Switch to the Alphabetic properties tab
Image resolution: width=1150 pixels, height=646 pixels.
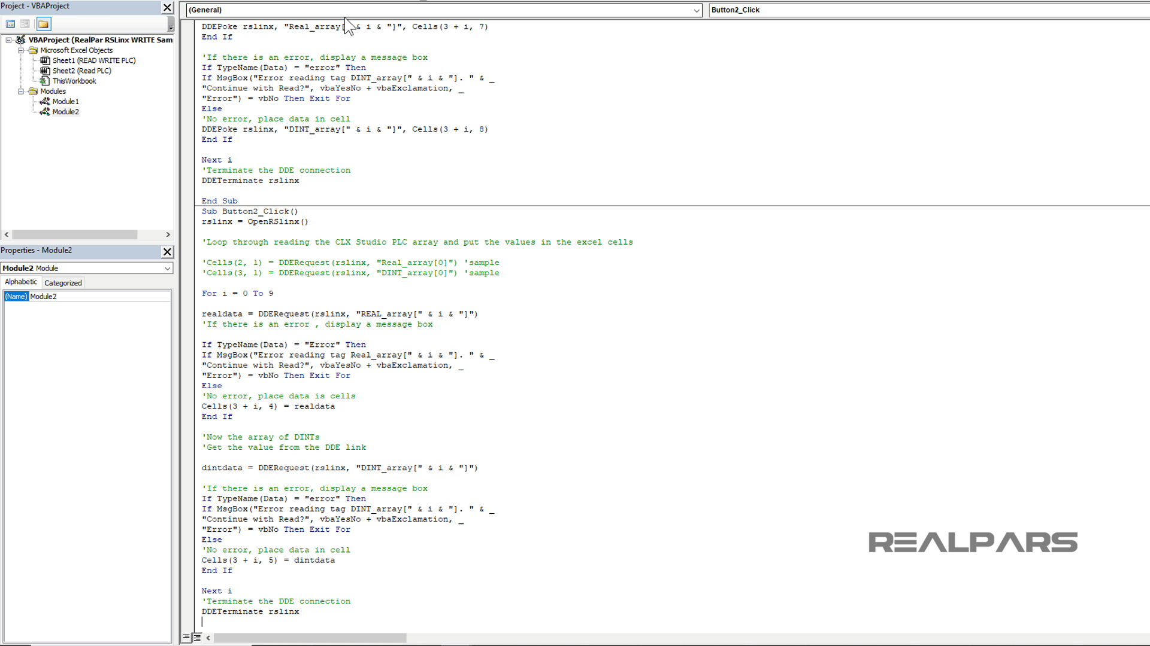point(21,282)
